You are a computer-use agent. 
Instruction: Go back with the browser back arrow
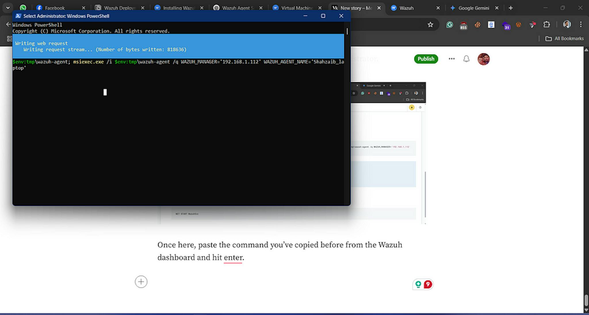(x=8, y=24)
